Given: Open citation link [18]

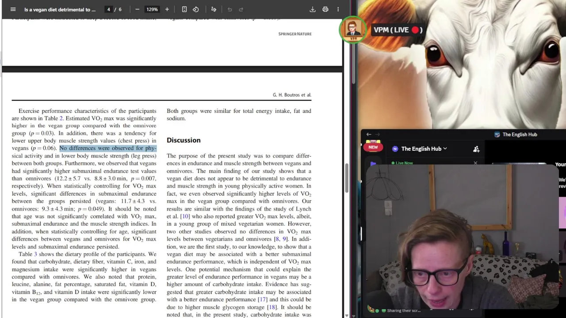Looking at the screenshot, I should (272, 307).
